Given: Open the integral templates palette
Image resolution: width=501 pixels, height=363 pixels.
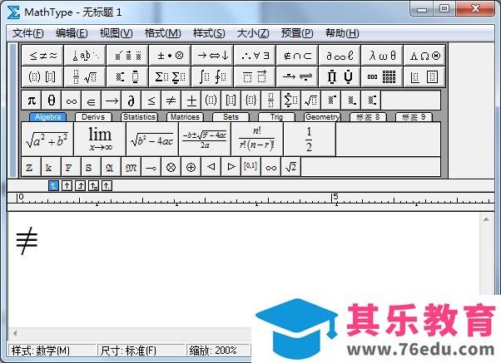Looking at the screenshot, I should [212, 76].
